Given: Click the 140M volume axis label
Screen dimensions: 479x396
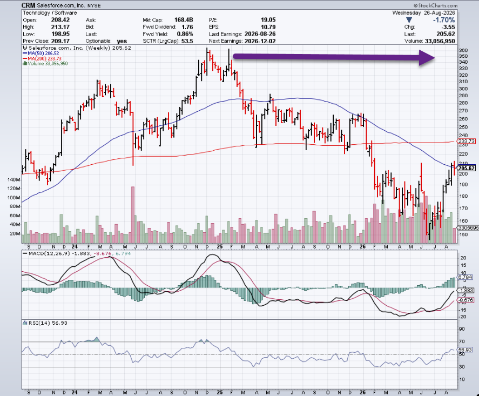Looking at the screenshot, I should pos(13,180).
